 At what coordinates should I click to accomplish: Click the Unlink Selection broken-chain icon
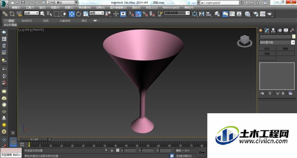pyautogui.click(x=12, y=14)
